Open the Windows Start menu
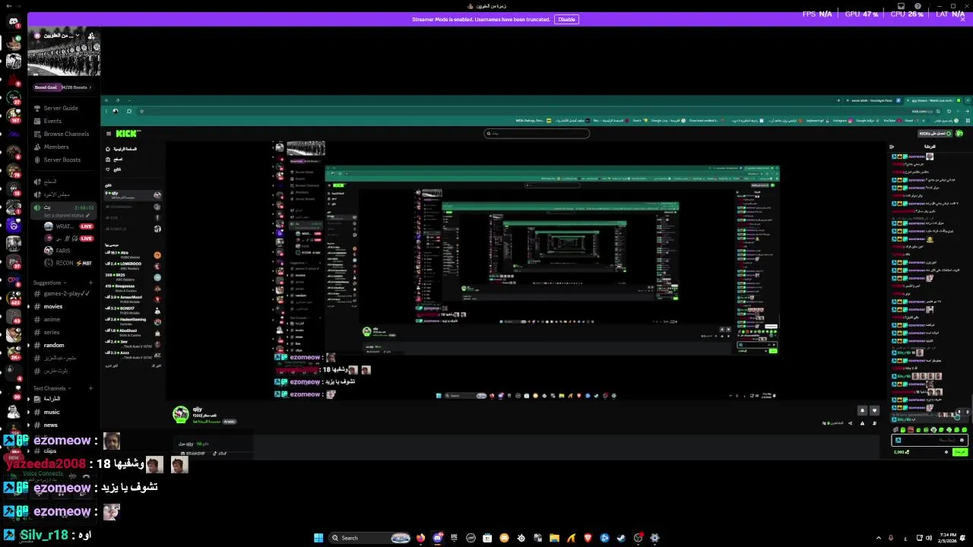 (319, 538)
